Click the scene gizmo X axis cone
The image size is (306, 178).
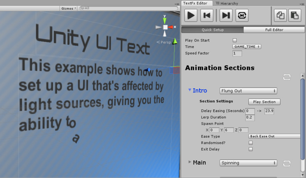coord(171,27)
